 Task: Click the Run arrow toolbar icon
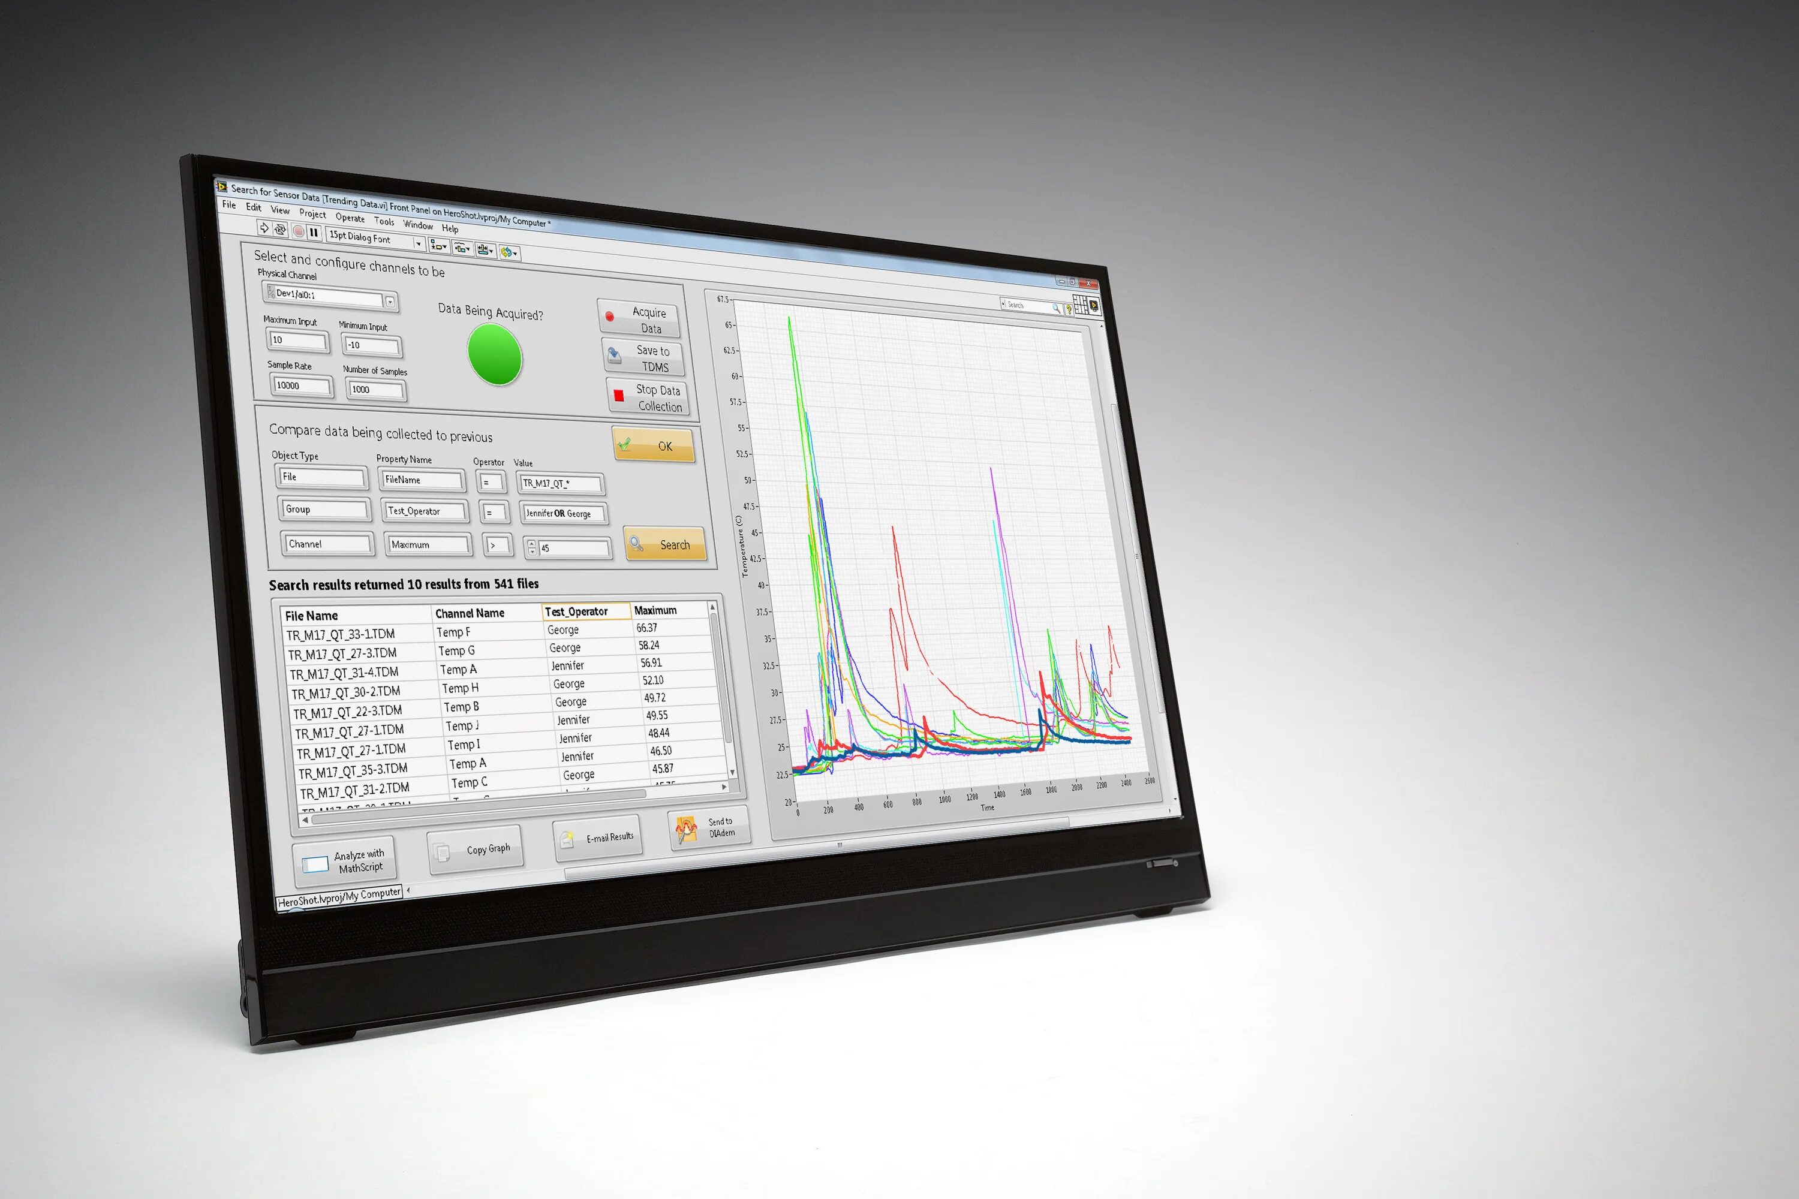(264, 228)
